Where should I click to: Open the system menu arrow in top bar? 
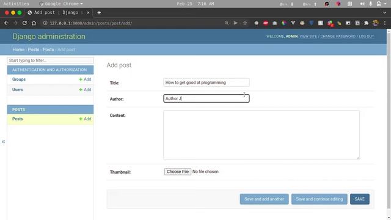pyautogui.click(x=386, y=4)
